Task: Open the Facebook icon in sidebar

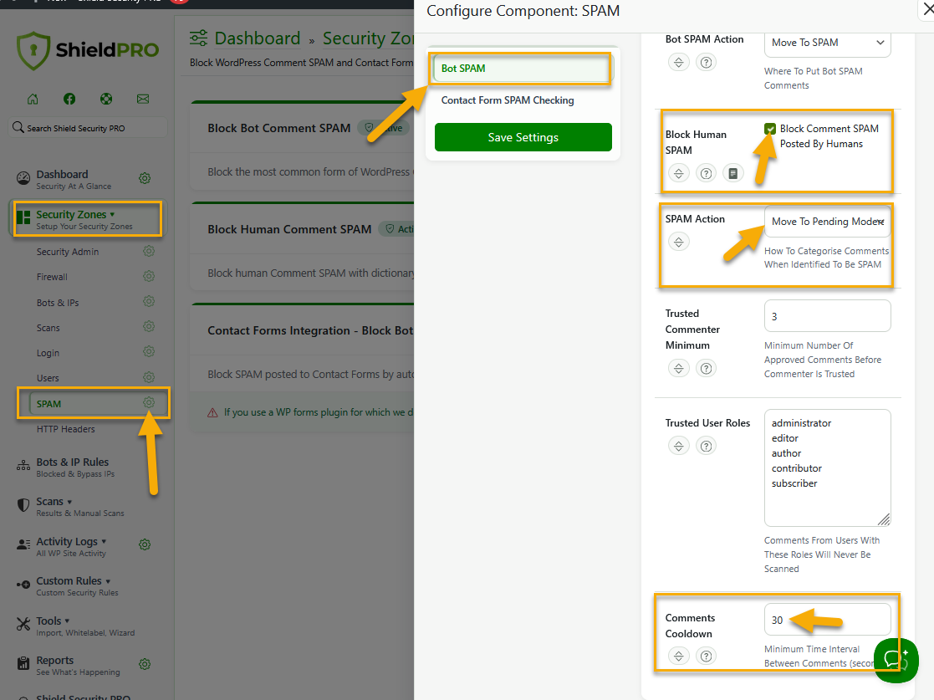Action: point(69,99)
